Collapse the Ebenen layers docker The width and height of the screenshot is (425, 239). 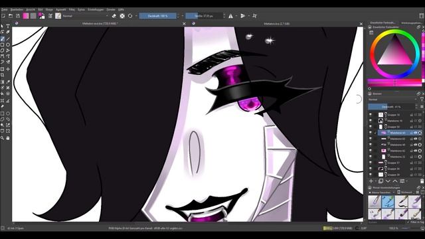[x=370, y=94]
